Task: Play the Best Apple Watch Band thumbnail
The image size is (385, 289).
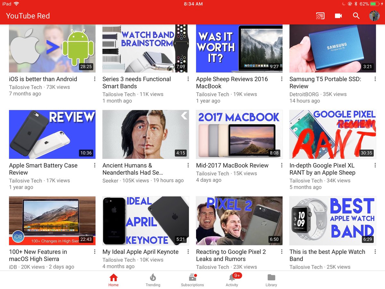Action: pyautogui.click(x=333, y=221)
